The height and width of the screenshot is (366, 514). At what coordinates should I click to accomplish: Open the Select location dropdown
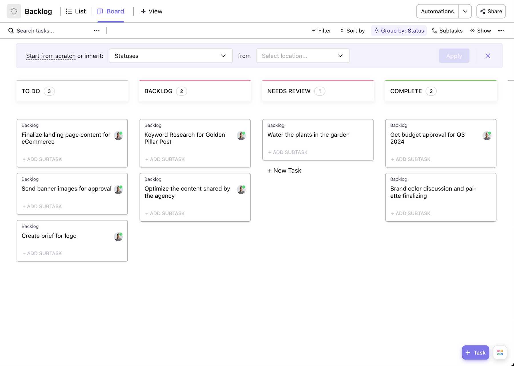point(302,56)
